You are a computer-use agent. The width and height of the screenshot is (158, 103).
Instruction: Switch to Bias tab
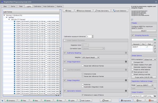5,6
